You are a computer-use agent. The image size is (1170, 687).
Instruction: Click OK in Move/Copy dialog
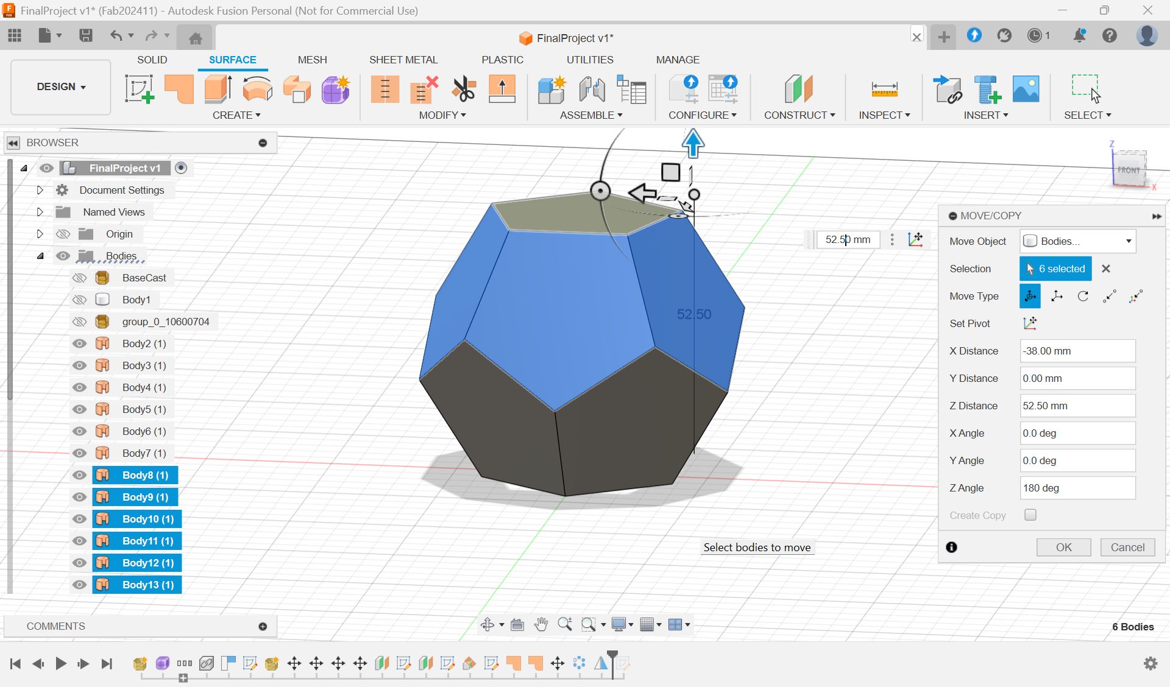click(x=1063, y=547)
